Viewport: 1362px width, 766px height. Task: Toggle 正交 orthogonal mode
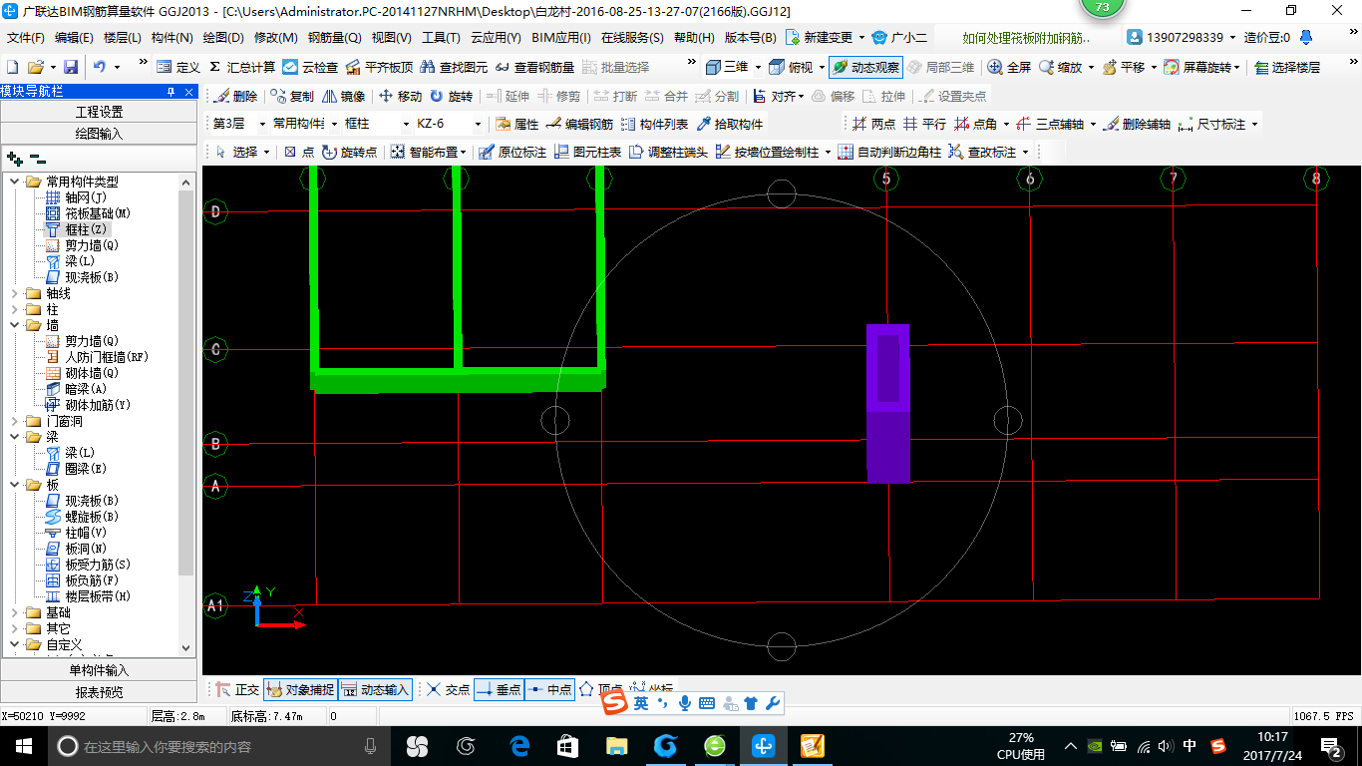point(238,689)
